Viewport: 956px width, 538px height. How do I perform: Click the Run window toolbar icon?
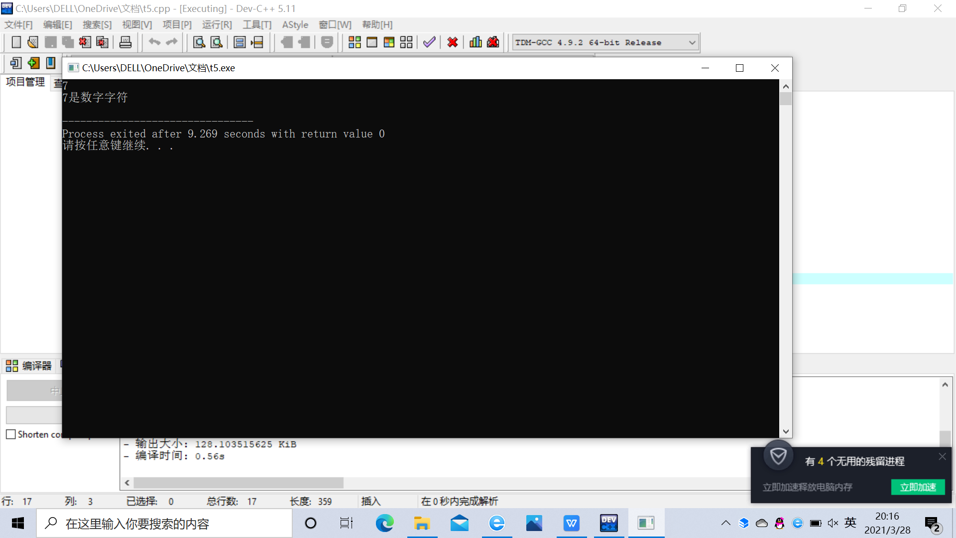[371, 42]
